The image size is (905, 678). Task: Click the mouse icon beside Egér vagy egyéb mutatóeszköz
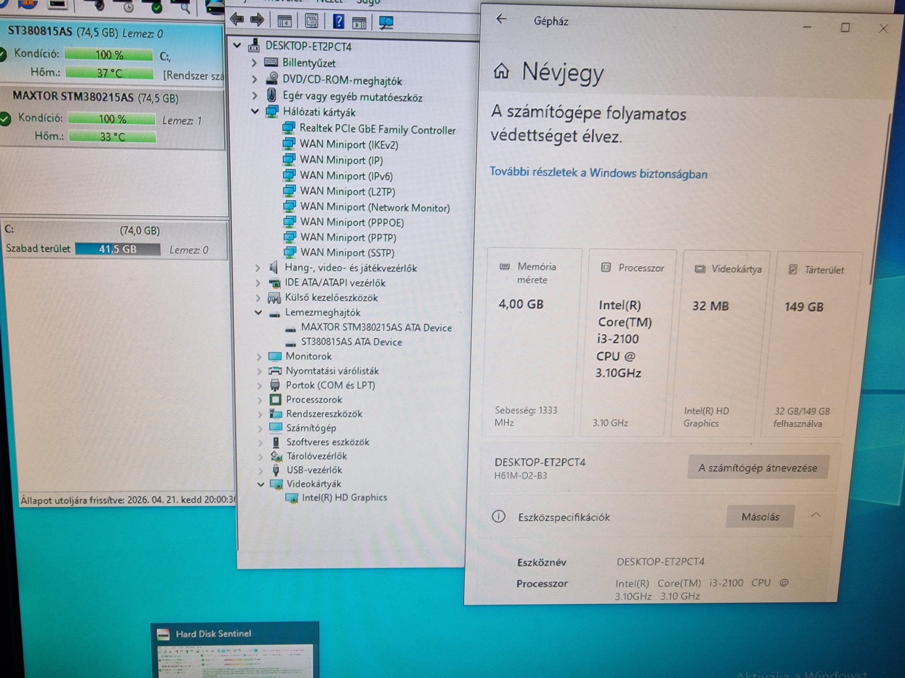tap(272, 96)
